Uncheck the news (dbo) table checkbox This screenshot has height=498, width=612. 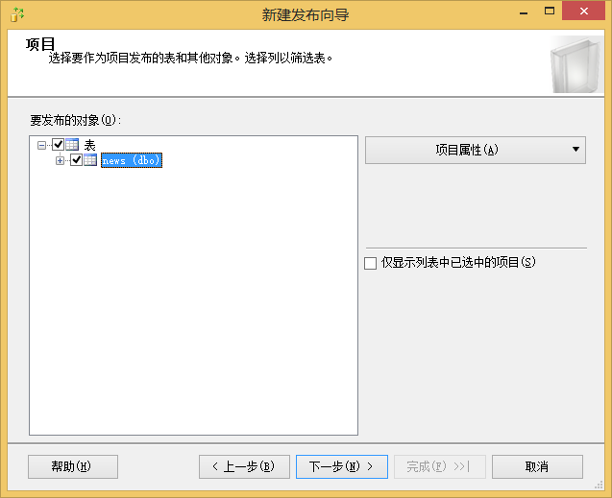point(76,160)
